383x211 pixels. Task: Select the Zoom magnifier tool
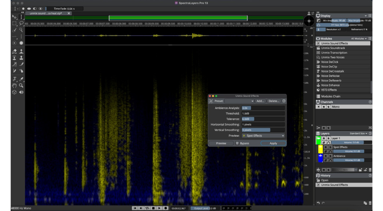[x=21, y=86]
